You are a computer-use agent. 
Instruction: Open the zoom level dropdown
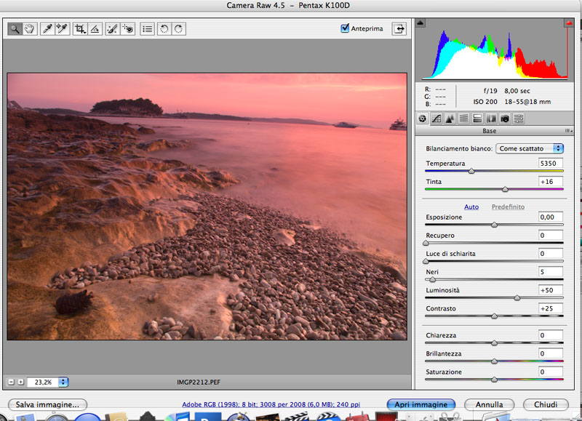click(x=63, y=382)
